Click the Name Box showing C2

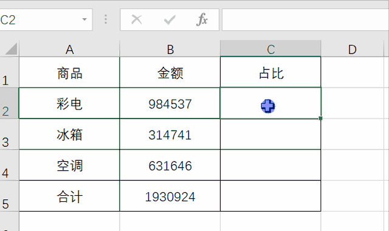46,20
